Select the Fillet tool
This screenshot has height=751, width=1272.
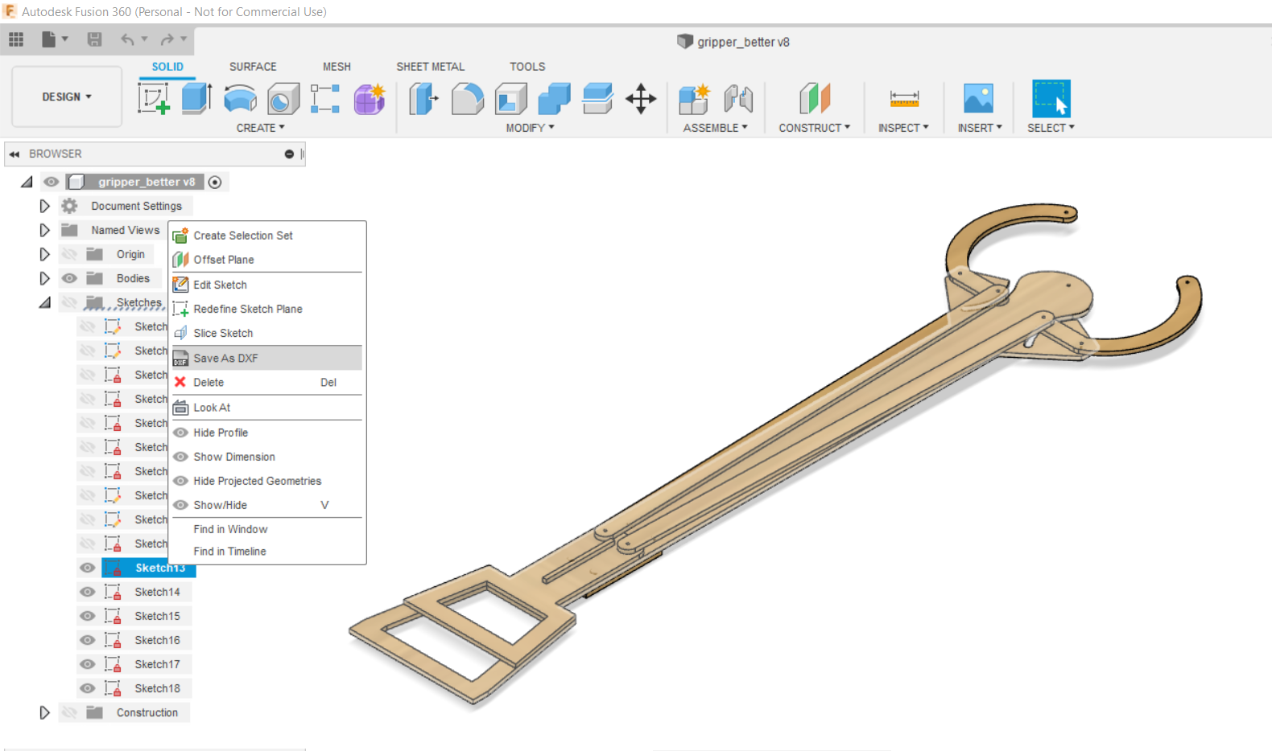(x=468, y=99)
